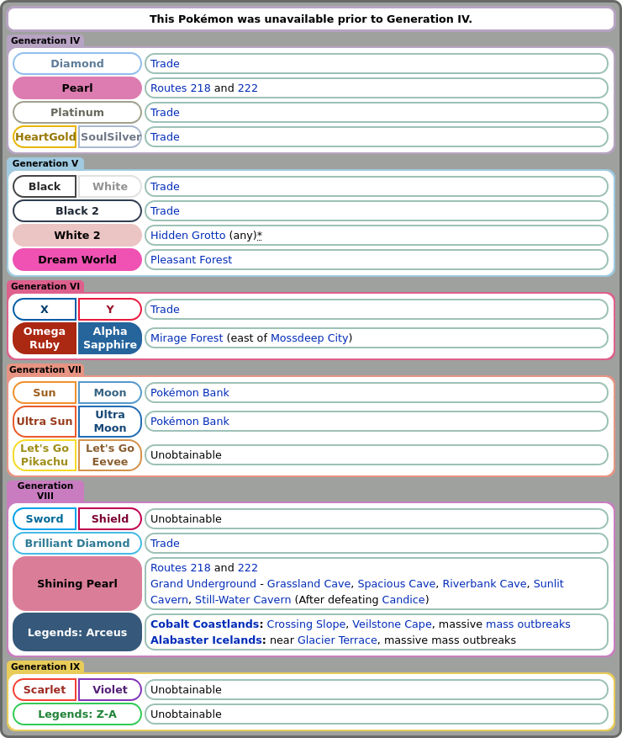Open the Shining Pearl game label
This screenshot has height=738, width=622.
tap(77, 584)
